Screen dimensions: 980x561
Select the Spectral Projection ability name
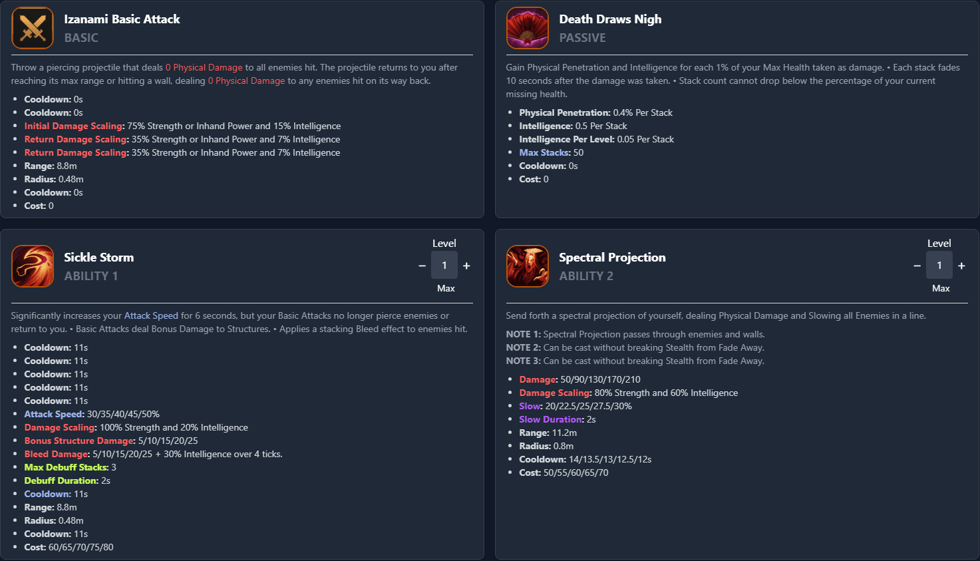pyautogui.click(x=612, y=258)
